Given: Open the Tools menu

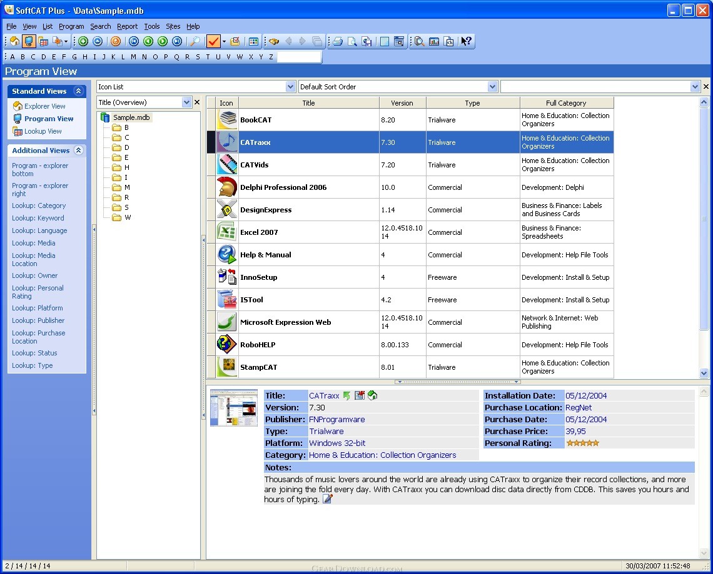Looking at the screenshot, I should [152, 26].
